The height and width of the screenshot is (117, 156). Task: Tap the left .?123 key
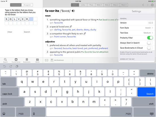point(23,112)
